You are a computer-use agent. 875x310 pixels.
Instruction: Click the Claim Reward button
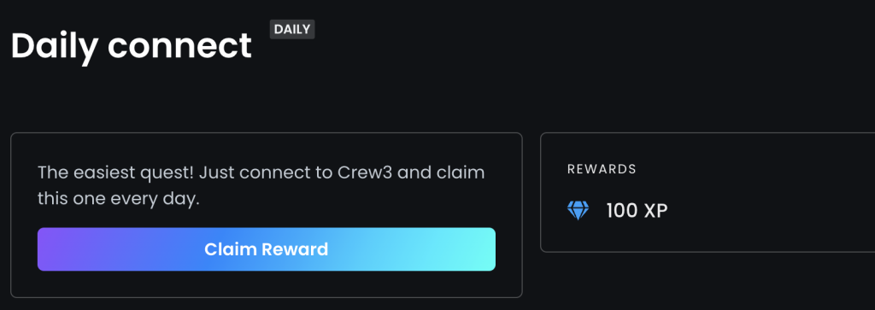tap(267, 249)
